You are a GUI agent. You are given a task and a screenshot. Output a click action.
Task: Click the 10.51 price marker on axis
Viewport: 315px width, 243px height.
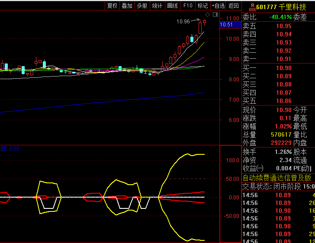pyautogui.click(x=227, y=25)
